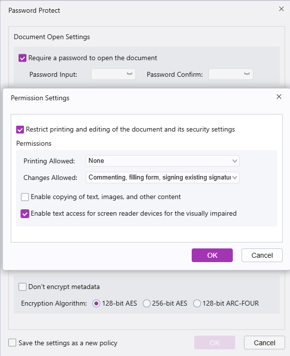This screenshot has height=356, width=290.
Task: Uncheck Restrict printing and editing checkbox
Action: point(20,130)
